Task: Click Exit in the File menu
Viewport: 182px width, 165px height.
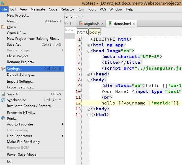Action: (x=32, y=161)
